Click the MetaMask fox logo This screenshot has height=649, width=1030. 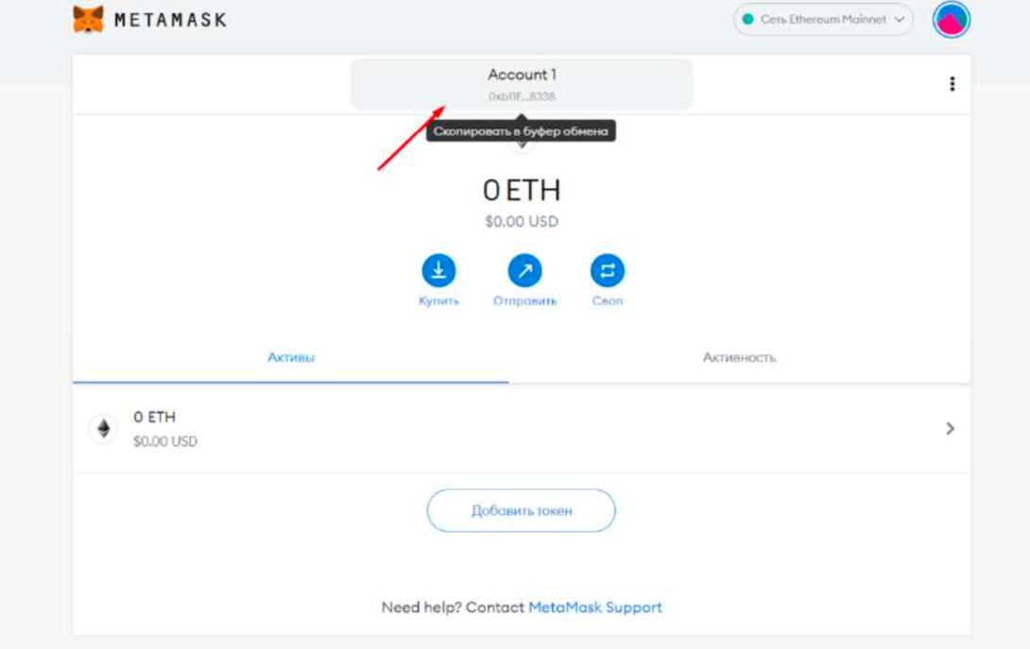88,19
